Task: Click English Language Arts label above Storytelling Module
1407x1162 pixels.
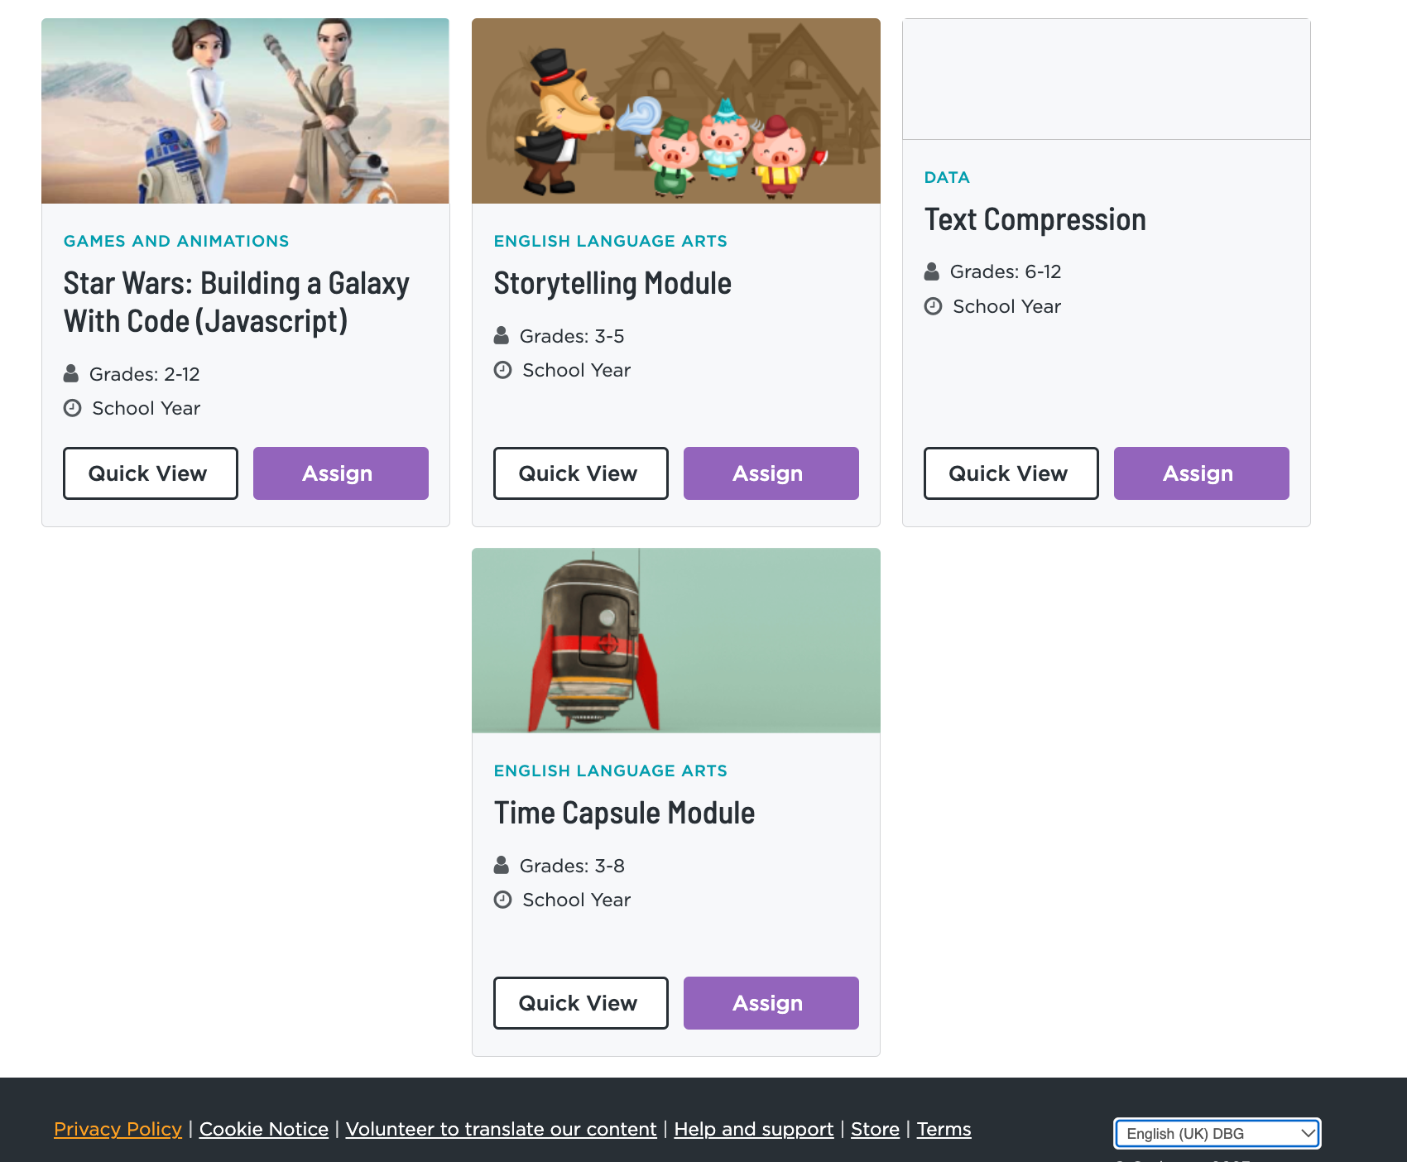Action: (x=611, y=241)
